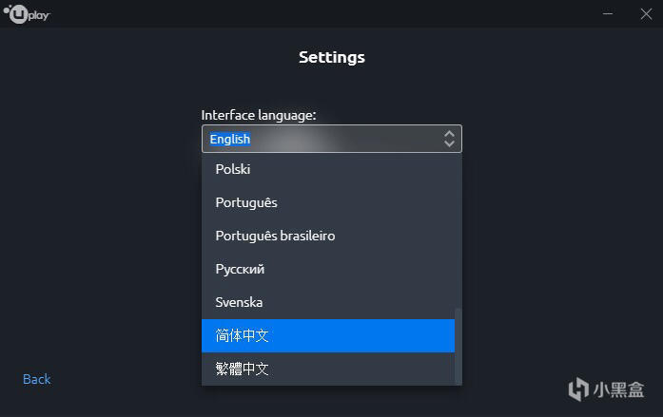Click the Uplay logo in title bar
This screenshot has height=417, width=663.
[x=28, y=15]
